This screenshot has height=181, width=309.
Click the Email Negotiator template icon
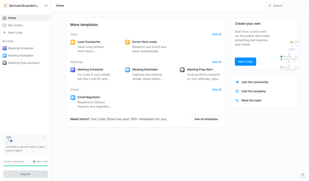point(73,97)
